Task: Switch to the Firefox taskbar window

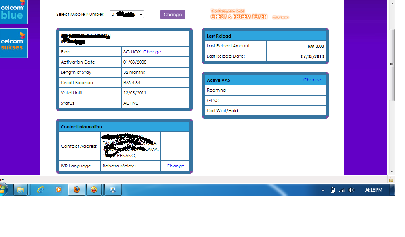Action: pos(77,190)
